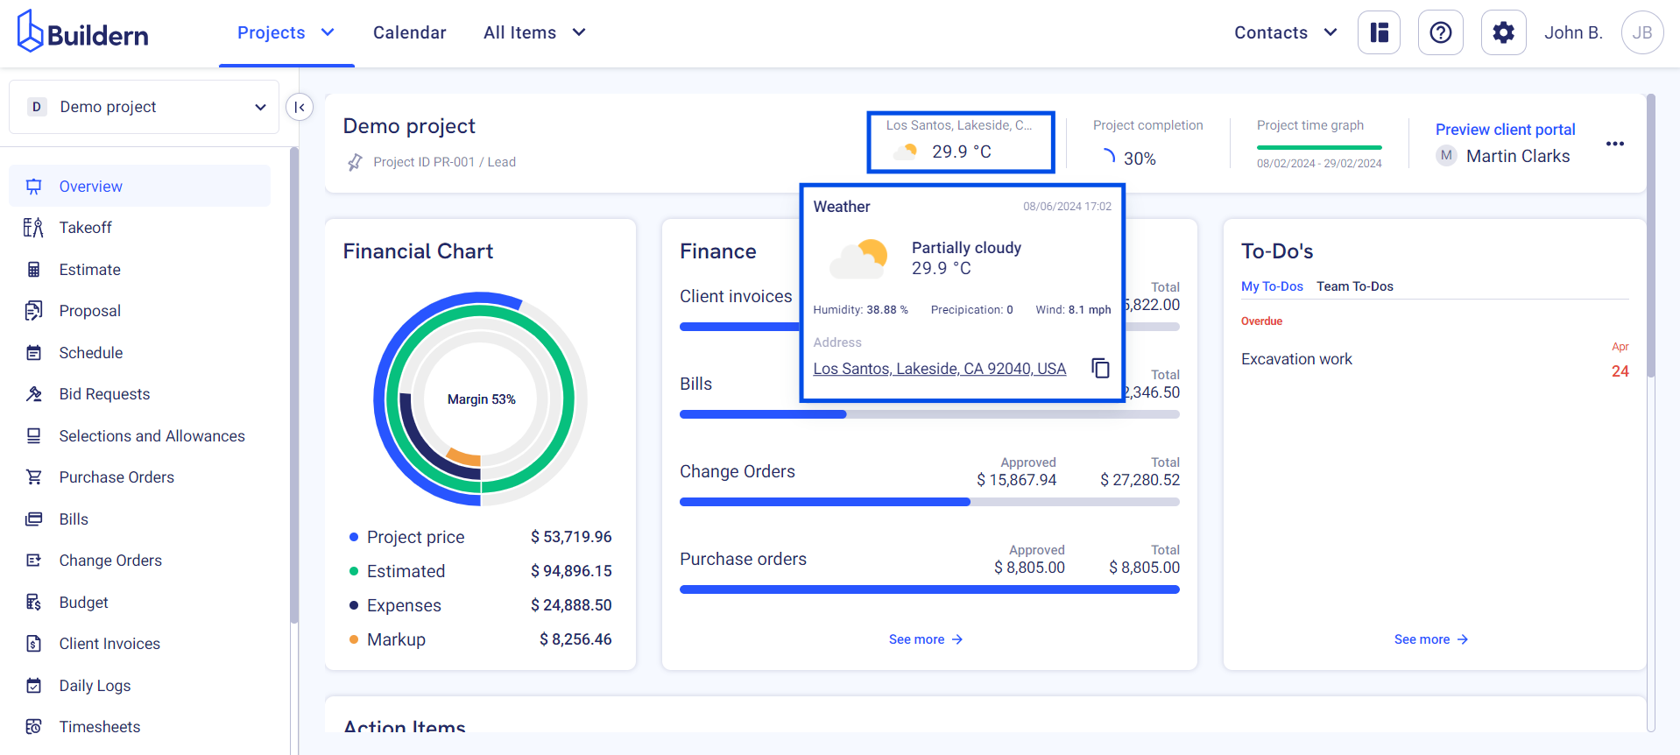
Task: Open the three-dots project menu
Action: (1615, 144)
